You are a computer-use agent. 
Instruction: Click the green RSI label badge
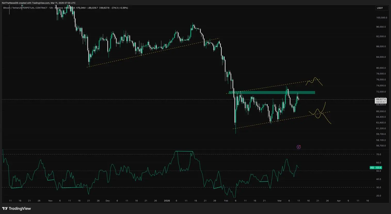[x=372, y=168]
